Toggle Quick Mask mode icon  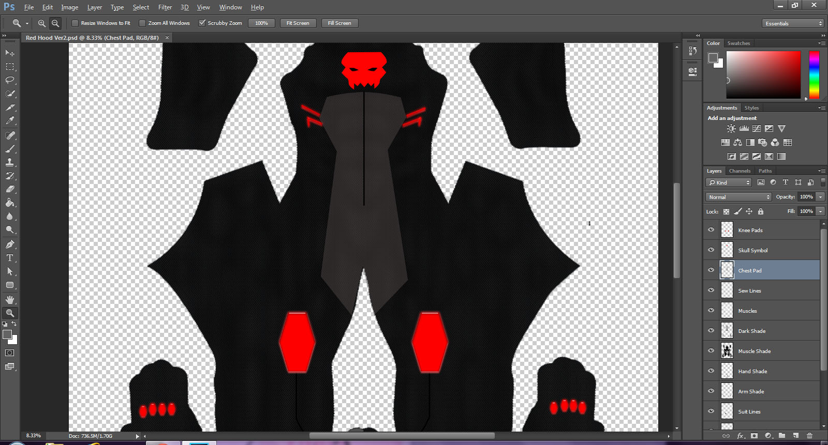click(x=10, y=353)
